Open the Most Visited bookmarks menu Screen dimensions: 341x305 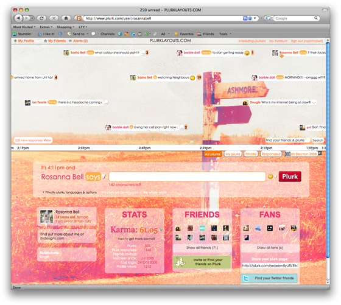(x=24, y=27)
